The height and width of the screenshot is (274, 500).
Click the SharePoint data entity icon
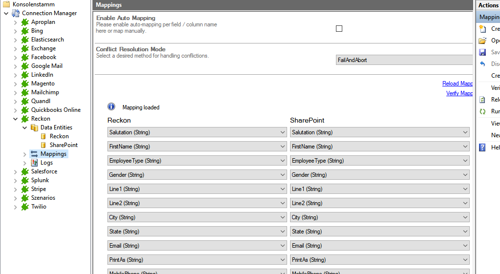coord(43,145)
